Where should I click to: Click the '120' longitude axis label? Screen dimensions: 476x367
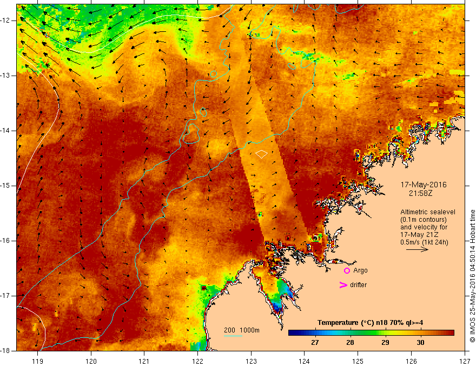[91, 361]
